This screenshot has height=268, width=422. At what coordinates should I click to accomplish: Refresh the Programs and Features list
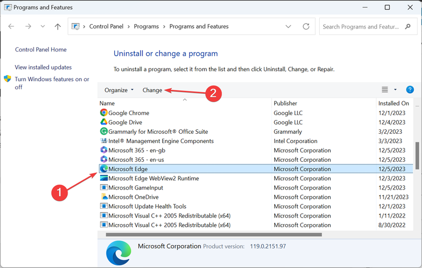[x=306, y=26]
